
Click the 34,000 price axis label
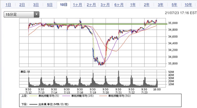pyautogui.click(x=173, y=57)
